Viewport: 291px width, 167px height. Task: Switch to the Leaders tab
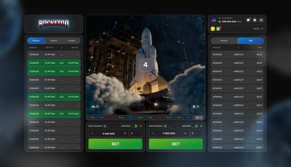[71, 41]
